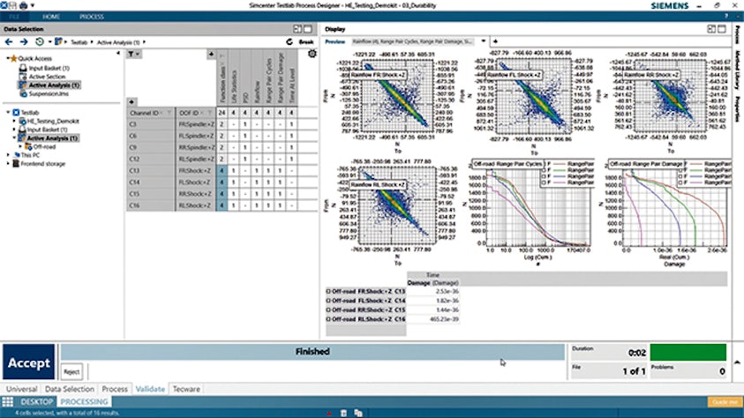
Task: Click the Accept button
Action: pos(28,362)
